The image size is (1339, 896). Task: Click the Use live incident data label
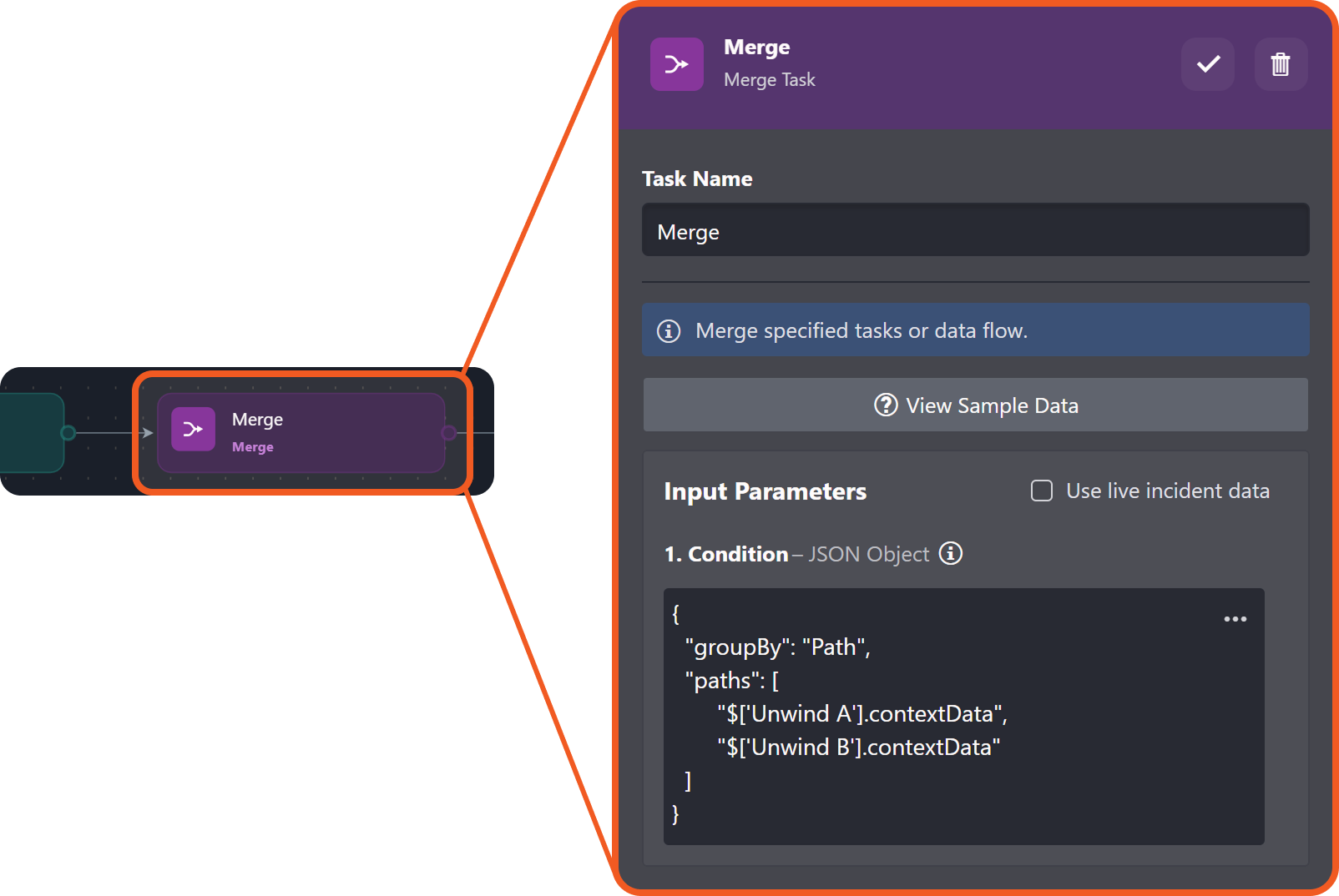click(x=1168, y=491)
